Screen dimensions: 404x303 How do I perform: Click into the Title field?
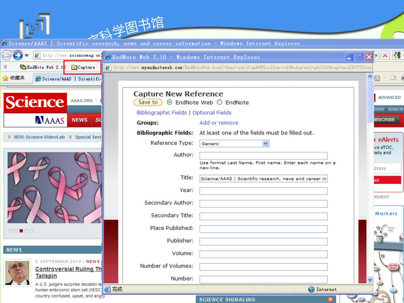pos(263,179)
